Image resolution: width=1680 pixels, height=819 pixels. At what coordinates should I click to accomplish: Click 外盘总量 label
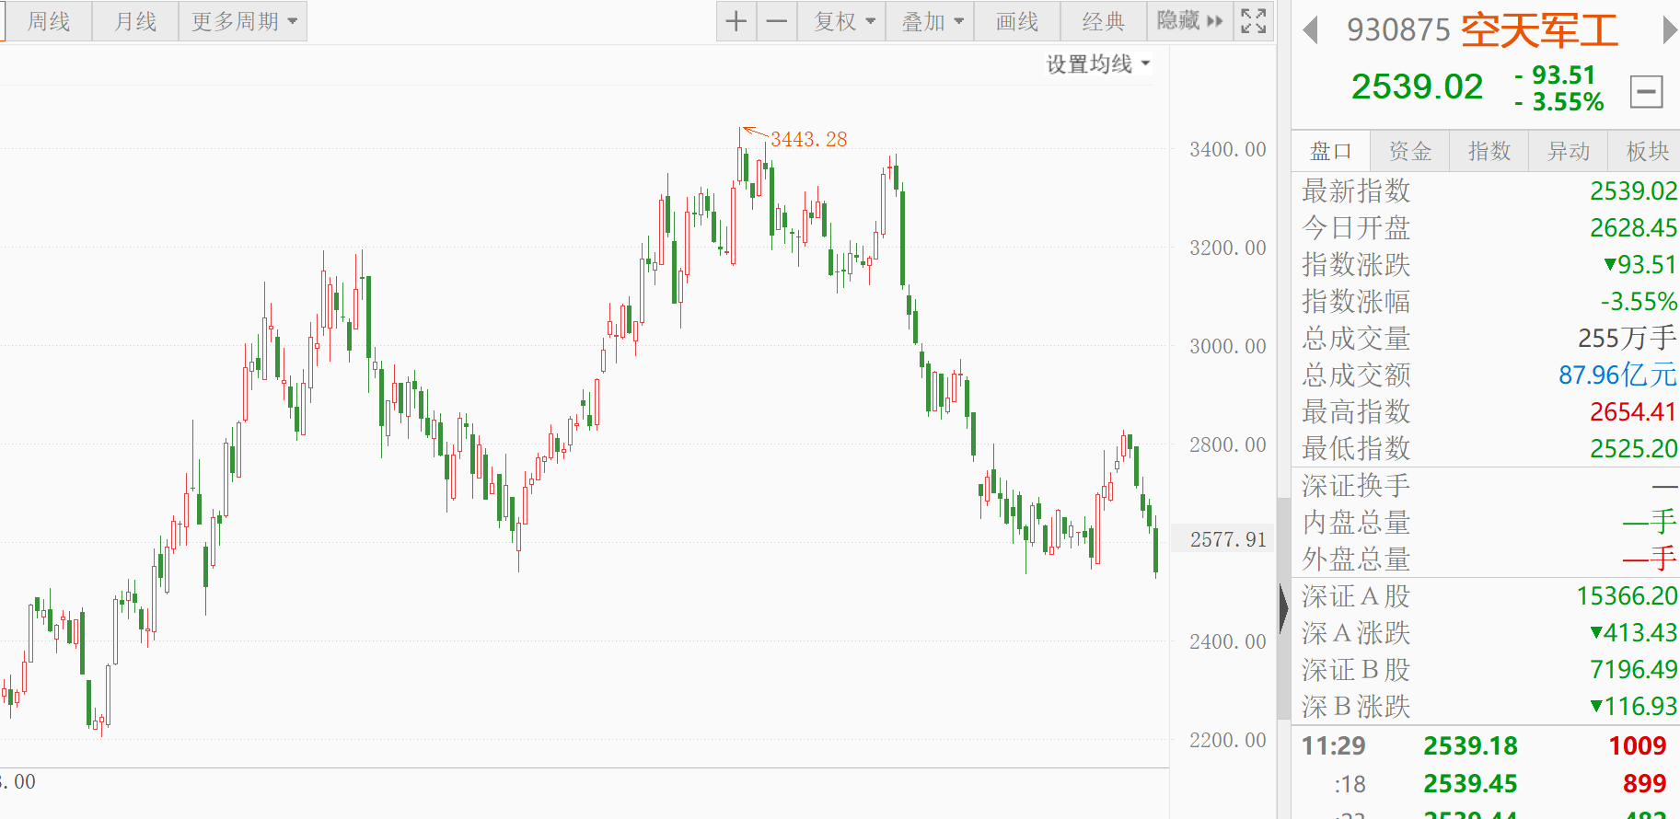click(1356, 559)
